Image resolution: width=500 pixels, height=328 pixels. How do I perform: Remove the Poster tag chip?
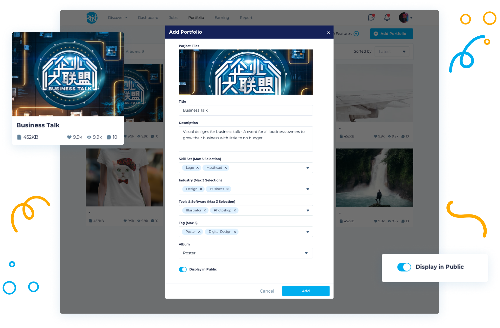(x=199, y=232)
